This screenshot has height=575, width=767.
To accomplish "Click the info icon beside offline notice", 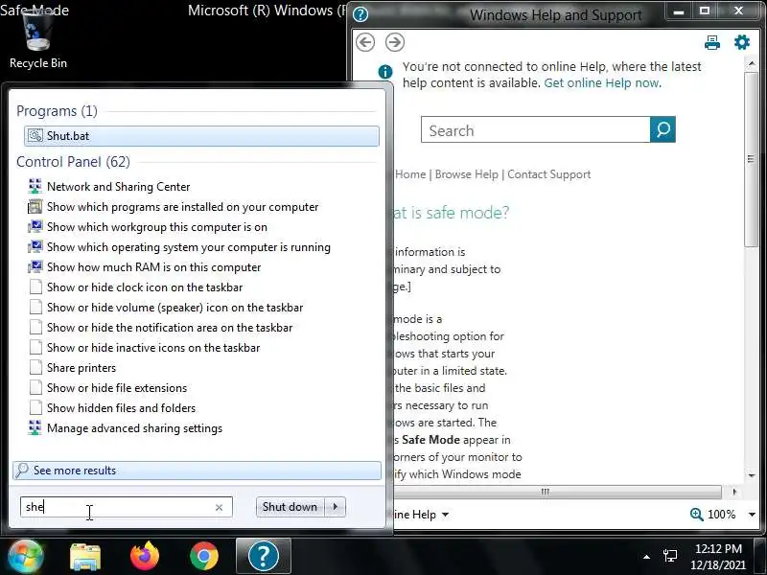I will click(385, 72).
